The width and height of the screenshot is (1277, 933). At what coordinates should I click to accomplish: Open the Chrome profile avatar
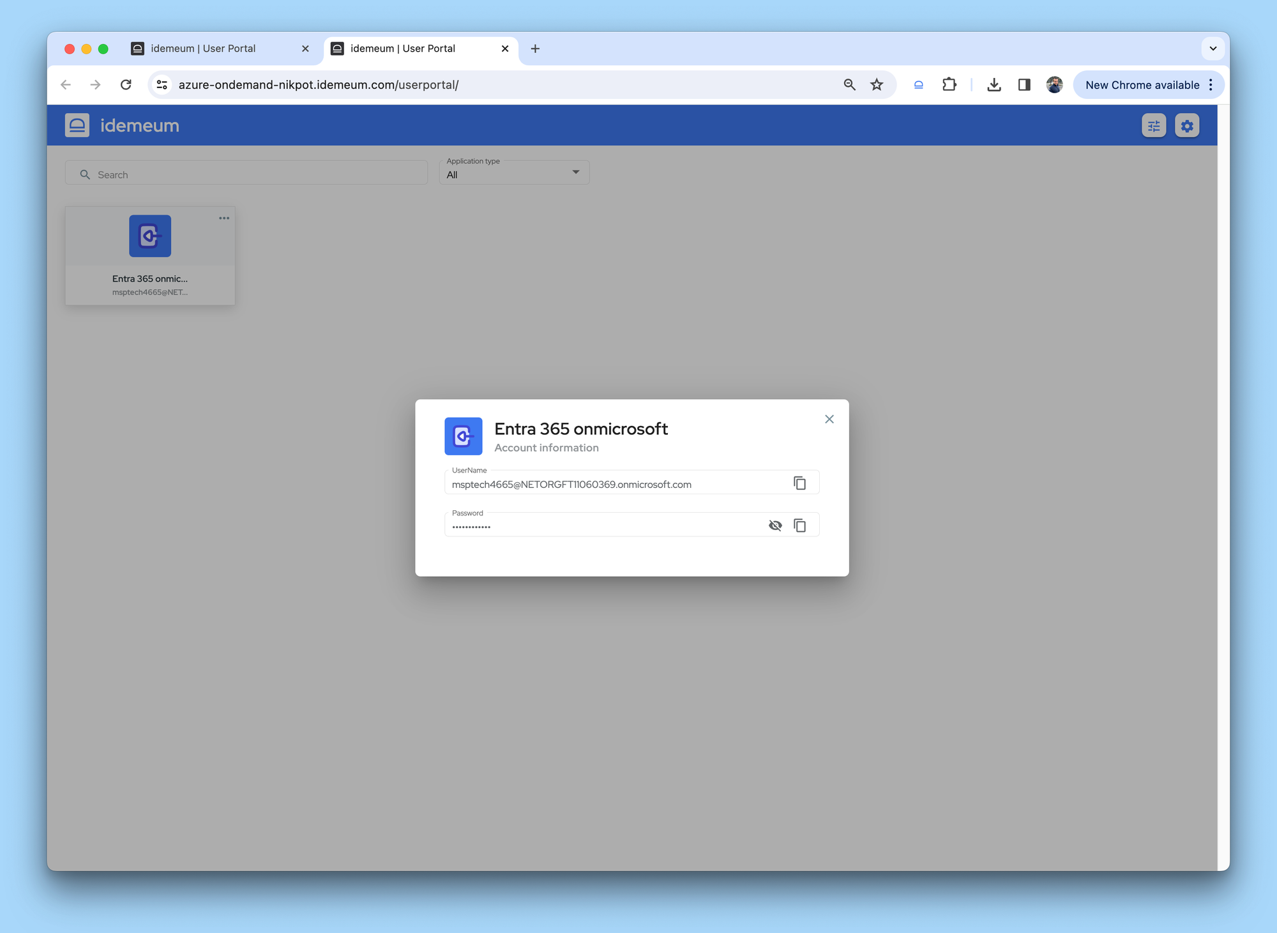[1055, 84]
